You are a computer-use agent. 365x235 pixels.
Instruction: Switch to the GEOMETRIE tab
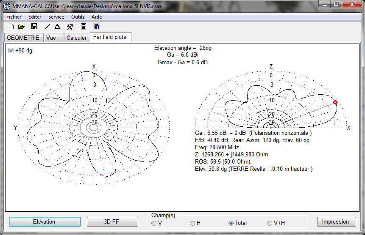[x=23, y=38]
